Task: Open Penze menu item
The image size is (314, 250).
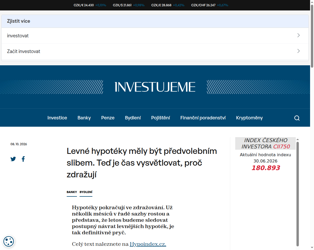Action: [x=108, y=118]
